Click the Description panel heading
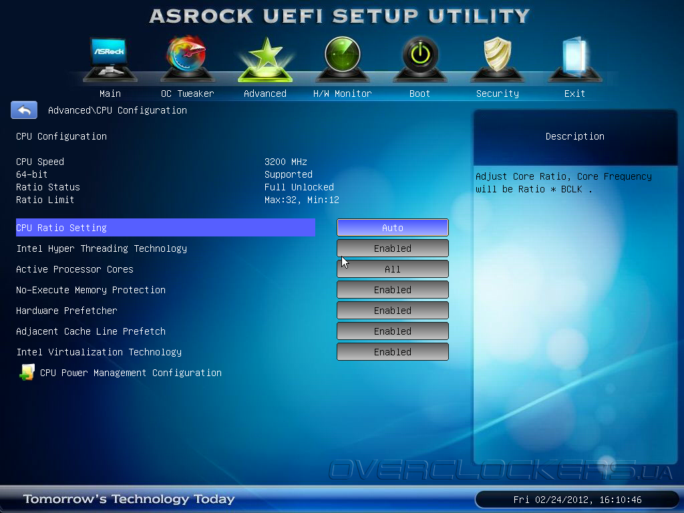Viewport: 684px width, 513px height. coord(575,136)
